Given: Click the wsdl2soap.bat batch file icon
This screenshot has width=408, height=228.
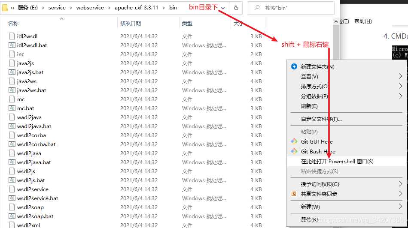Looking at the screenshot, I should [x=12, y=216].
